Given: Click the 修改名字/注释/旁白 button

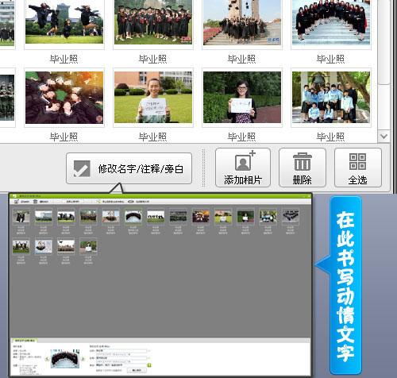Looking at the screenshot, I should coord(129,168).
